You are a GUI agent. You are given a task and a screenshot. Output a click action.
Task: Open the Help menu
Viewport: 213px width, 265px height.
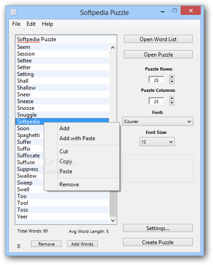(47, 24)
